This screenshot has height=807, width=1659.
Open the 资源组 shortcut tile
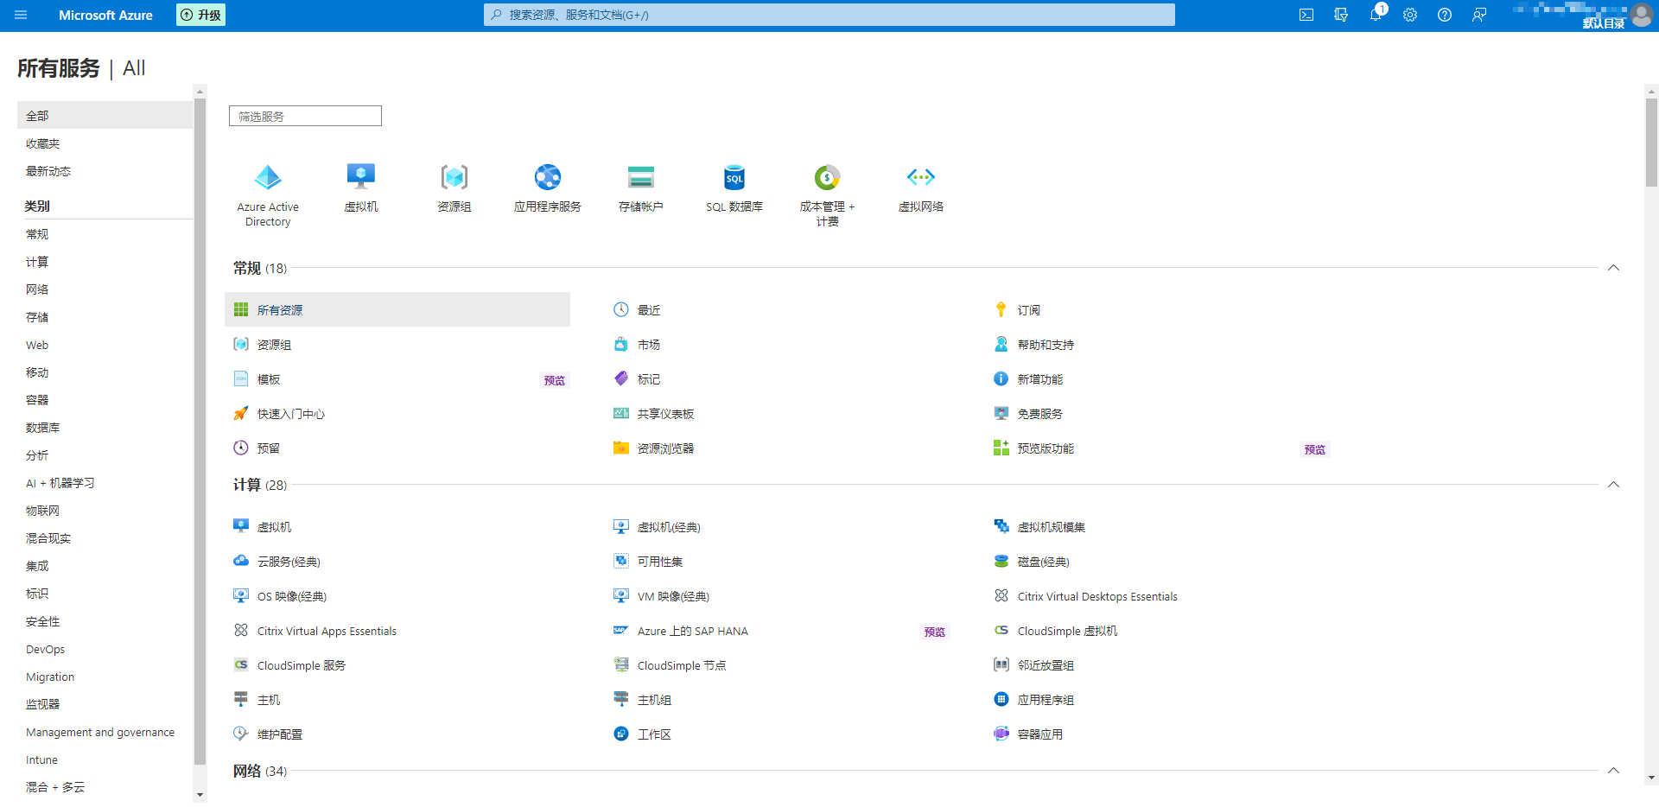tap(454, 187)
